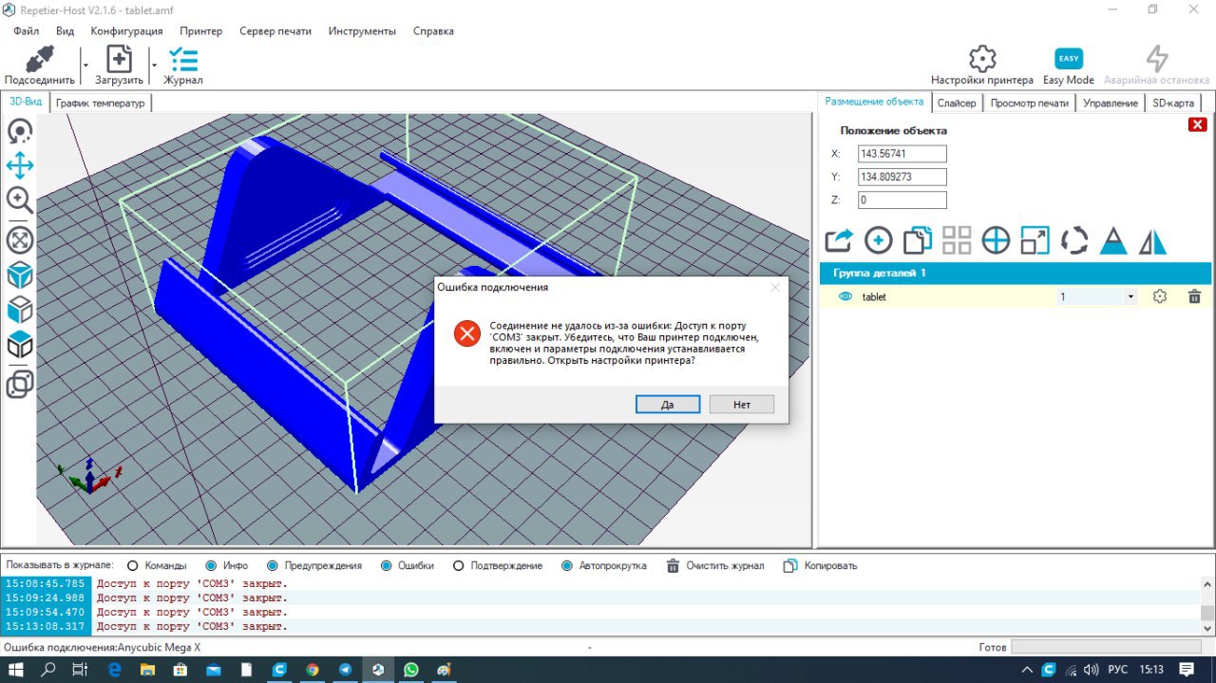Click the auto-arrange grid icon

[957, 240]
